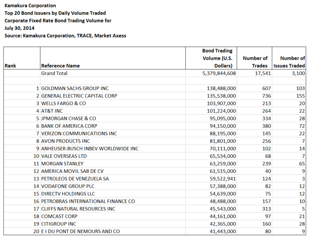Select 'AT&T INC' cell
Image resolution: width=309 pixels, height=236 pixels.
point(52,111)
